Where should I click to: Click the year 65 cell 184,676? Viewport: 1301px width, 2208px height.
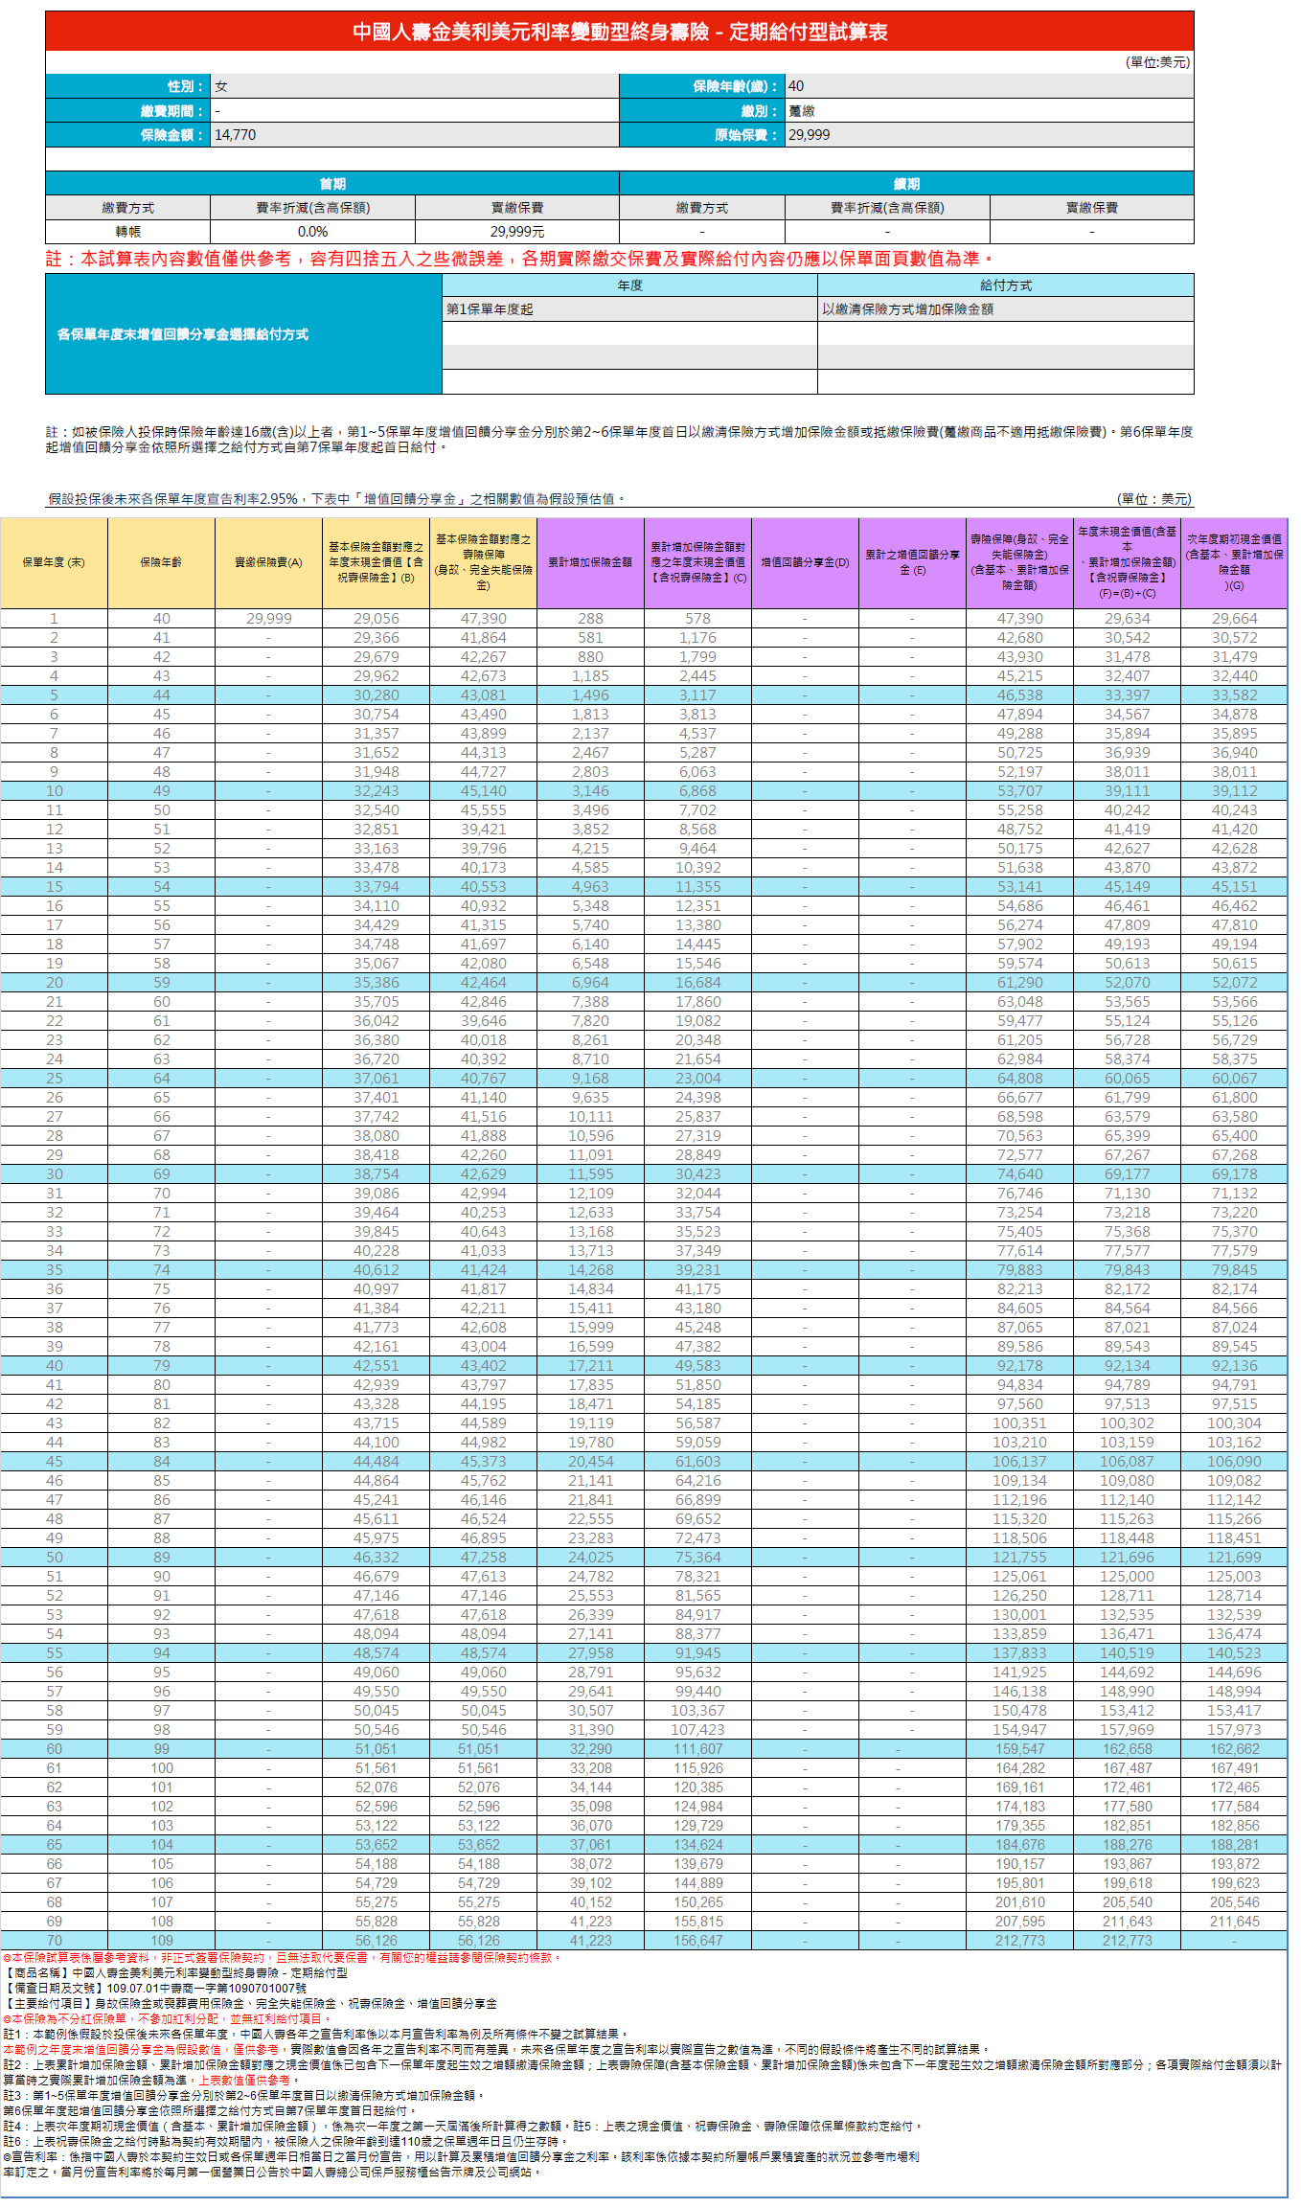[x=1019, y=1845]
